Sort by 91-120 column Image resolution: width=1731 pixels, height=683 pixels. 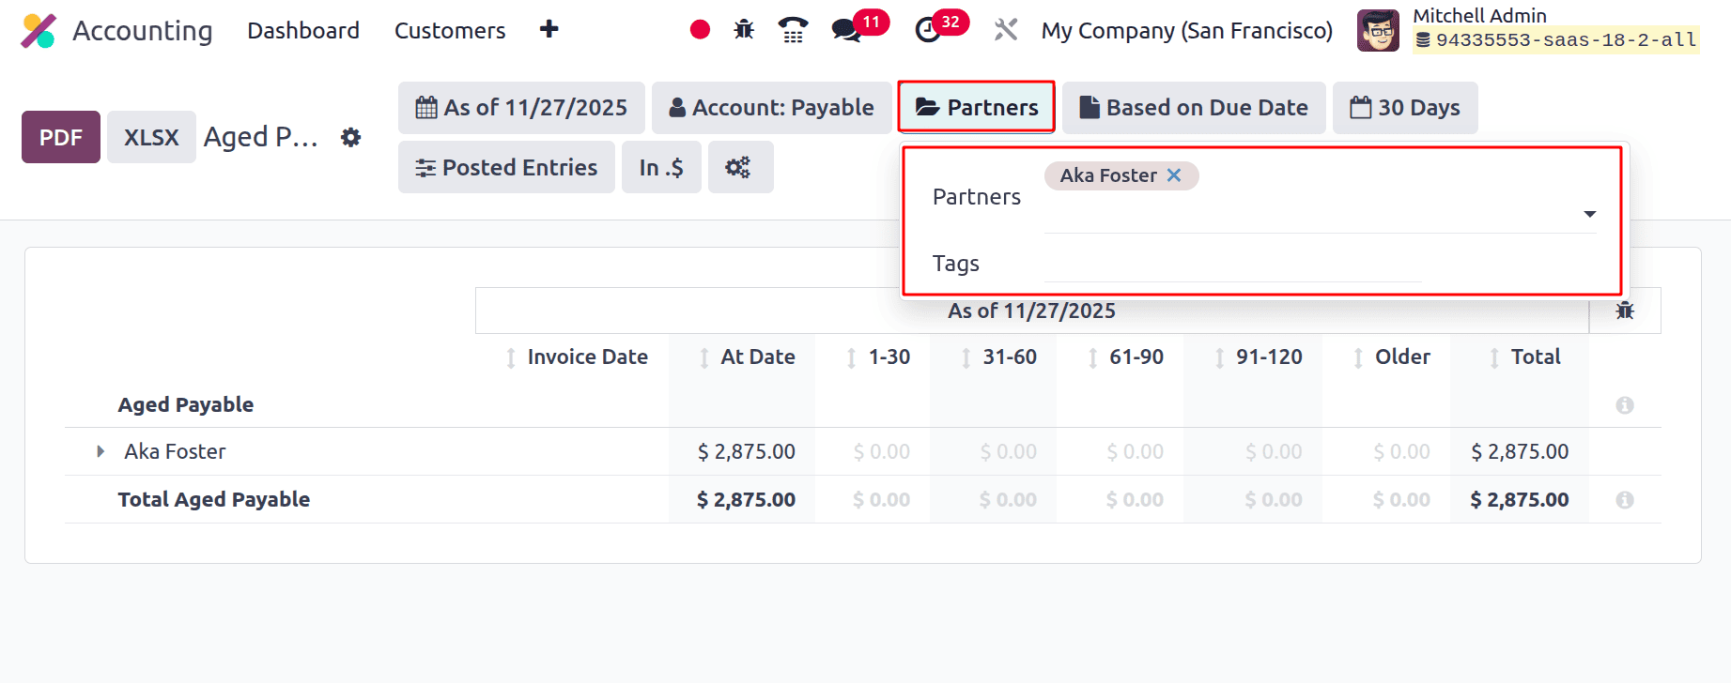(x=1258, y=357)
